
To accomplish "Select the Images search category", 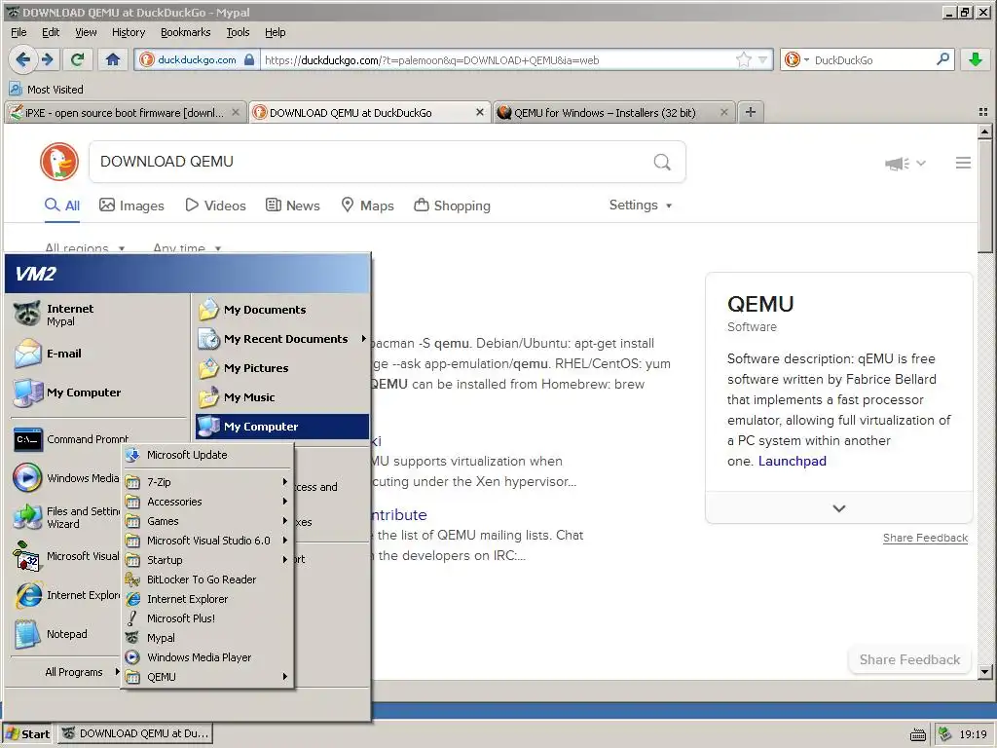I will [131, 206].
